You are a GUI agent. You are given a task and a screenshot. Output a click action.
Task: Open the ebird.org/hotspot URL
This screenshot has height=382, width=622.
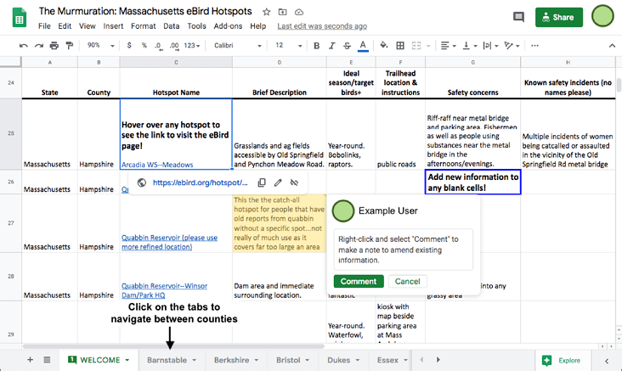tap(201, 183)
